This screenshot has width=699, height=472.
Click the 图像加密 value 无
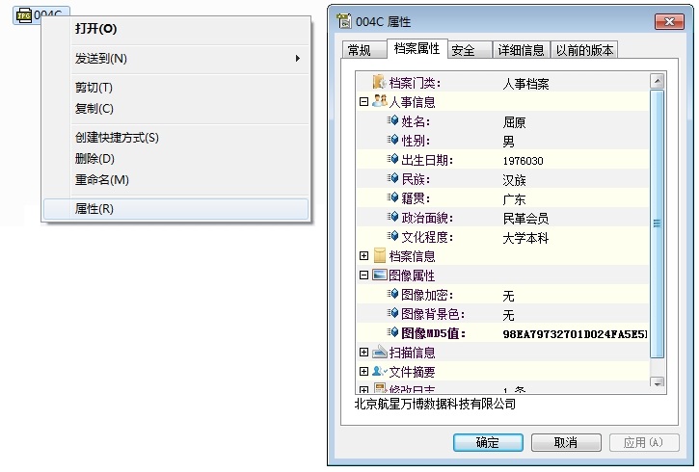coord(508,296)
